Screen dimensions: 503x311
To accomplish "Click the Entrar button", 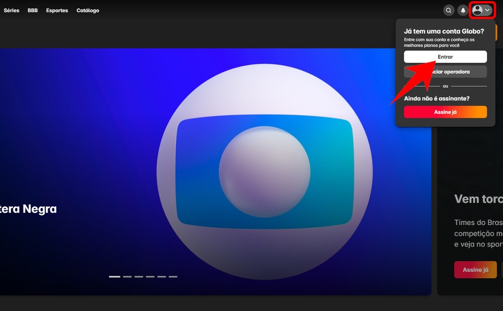I will point(445,57).
